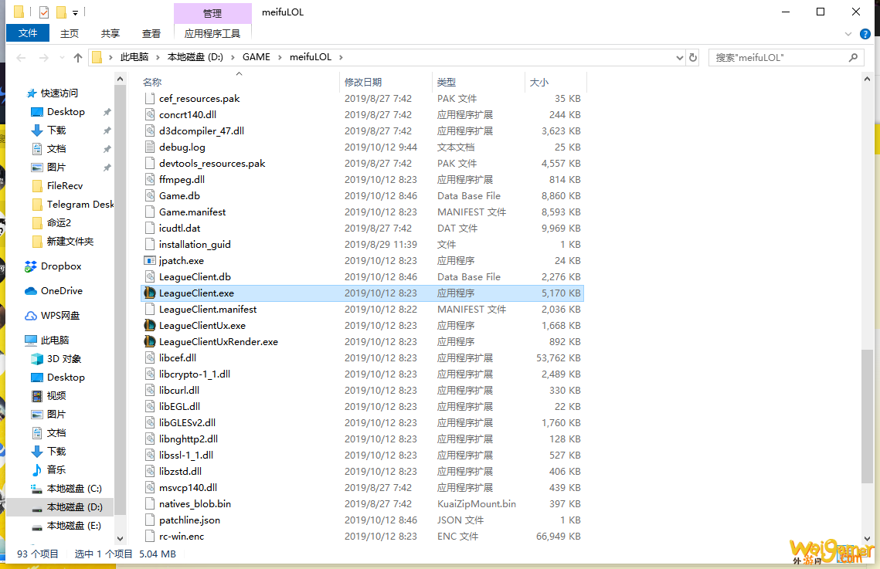Sort files by 名称 column header
880x569 pixels.
152,83
